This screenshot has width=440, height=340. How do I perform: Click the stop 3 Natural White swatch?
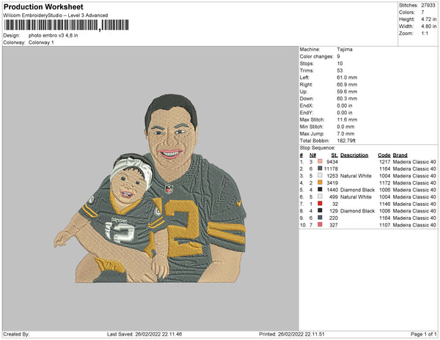320,175
